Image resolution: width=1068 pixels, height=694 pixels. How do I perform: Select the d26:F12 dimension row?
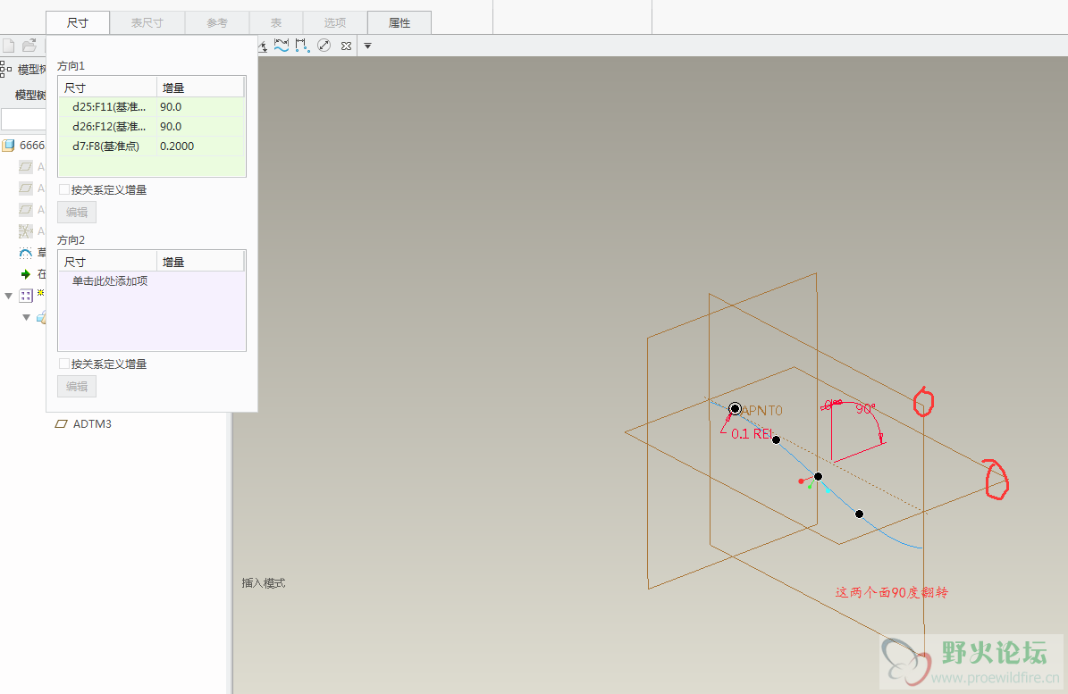(x=151, y=127)
